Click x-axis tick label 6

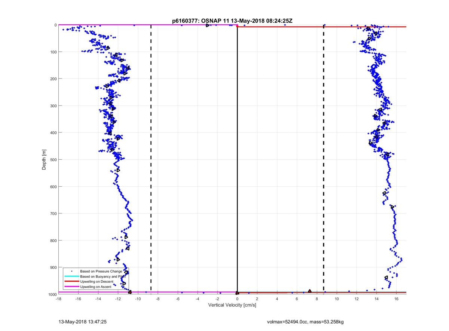(297, 299)
